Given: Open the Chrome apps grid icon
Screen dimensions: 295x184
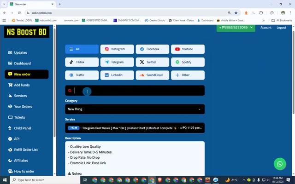Looking at the screenshot, I should coord(4,20).
